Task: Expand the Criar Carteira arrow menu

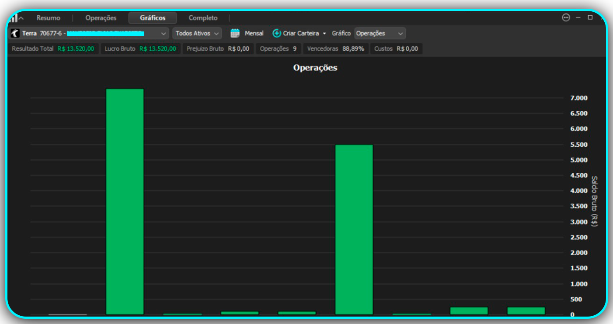Action: click(x=324, y=34)
